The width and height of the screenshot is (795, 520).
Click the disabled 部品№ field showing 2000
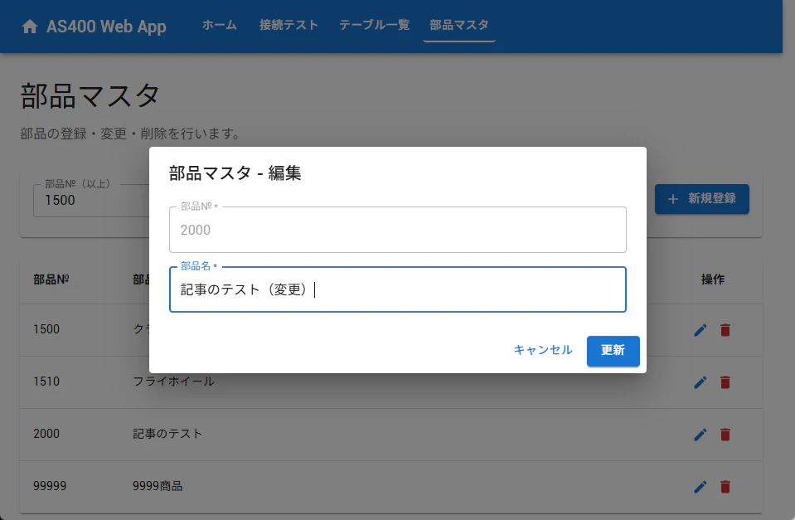[398, 230]
